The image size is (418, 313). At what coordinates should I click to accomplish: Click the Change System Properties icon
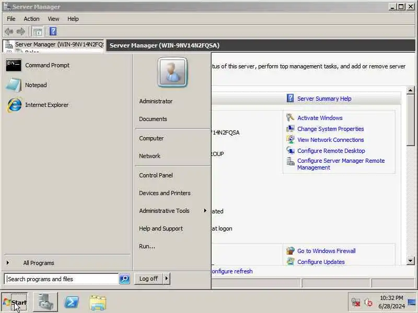290,128
